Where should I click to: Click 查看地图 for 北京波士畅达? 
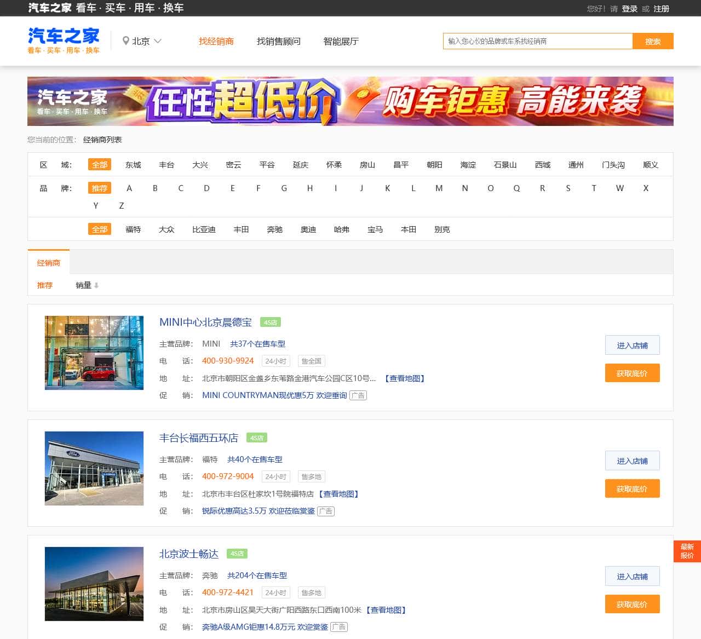[386, 610]
